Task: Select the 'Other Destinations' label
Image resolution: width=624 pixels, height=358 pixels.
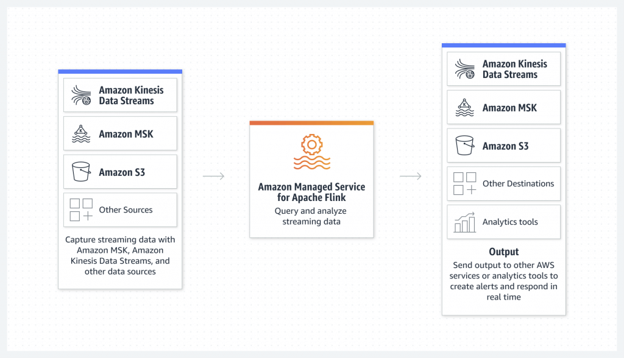Action: pyautogui.click(x=518, y=183)
